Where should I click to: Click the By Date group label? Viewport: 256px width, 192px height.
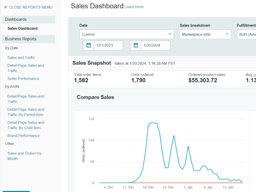click(12, 48)
